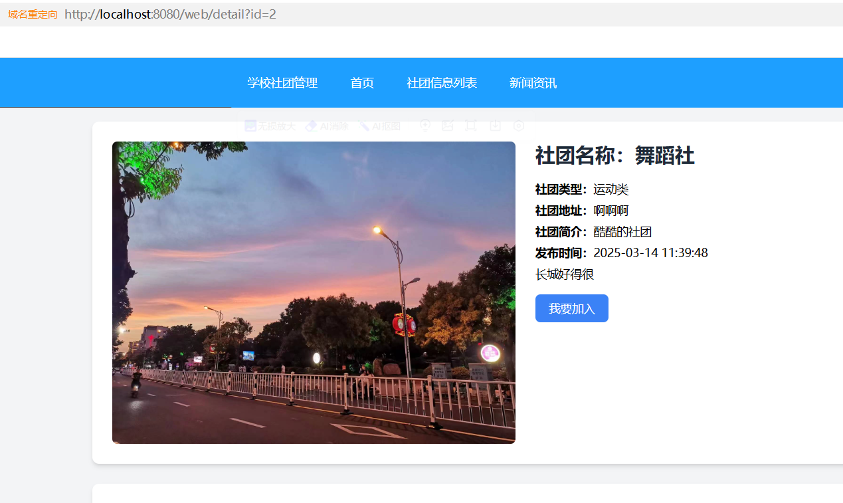
Task: Go to 首页 in the navigation bar
Action: click(x=362, y=83)
